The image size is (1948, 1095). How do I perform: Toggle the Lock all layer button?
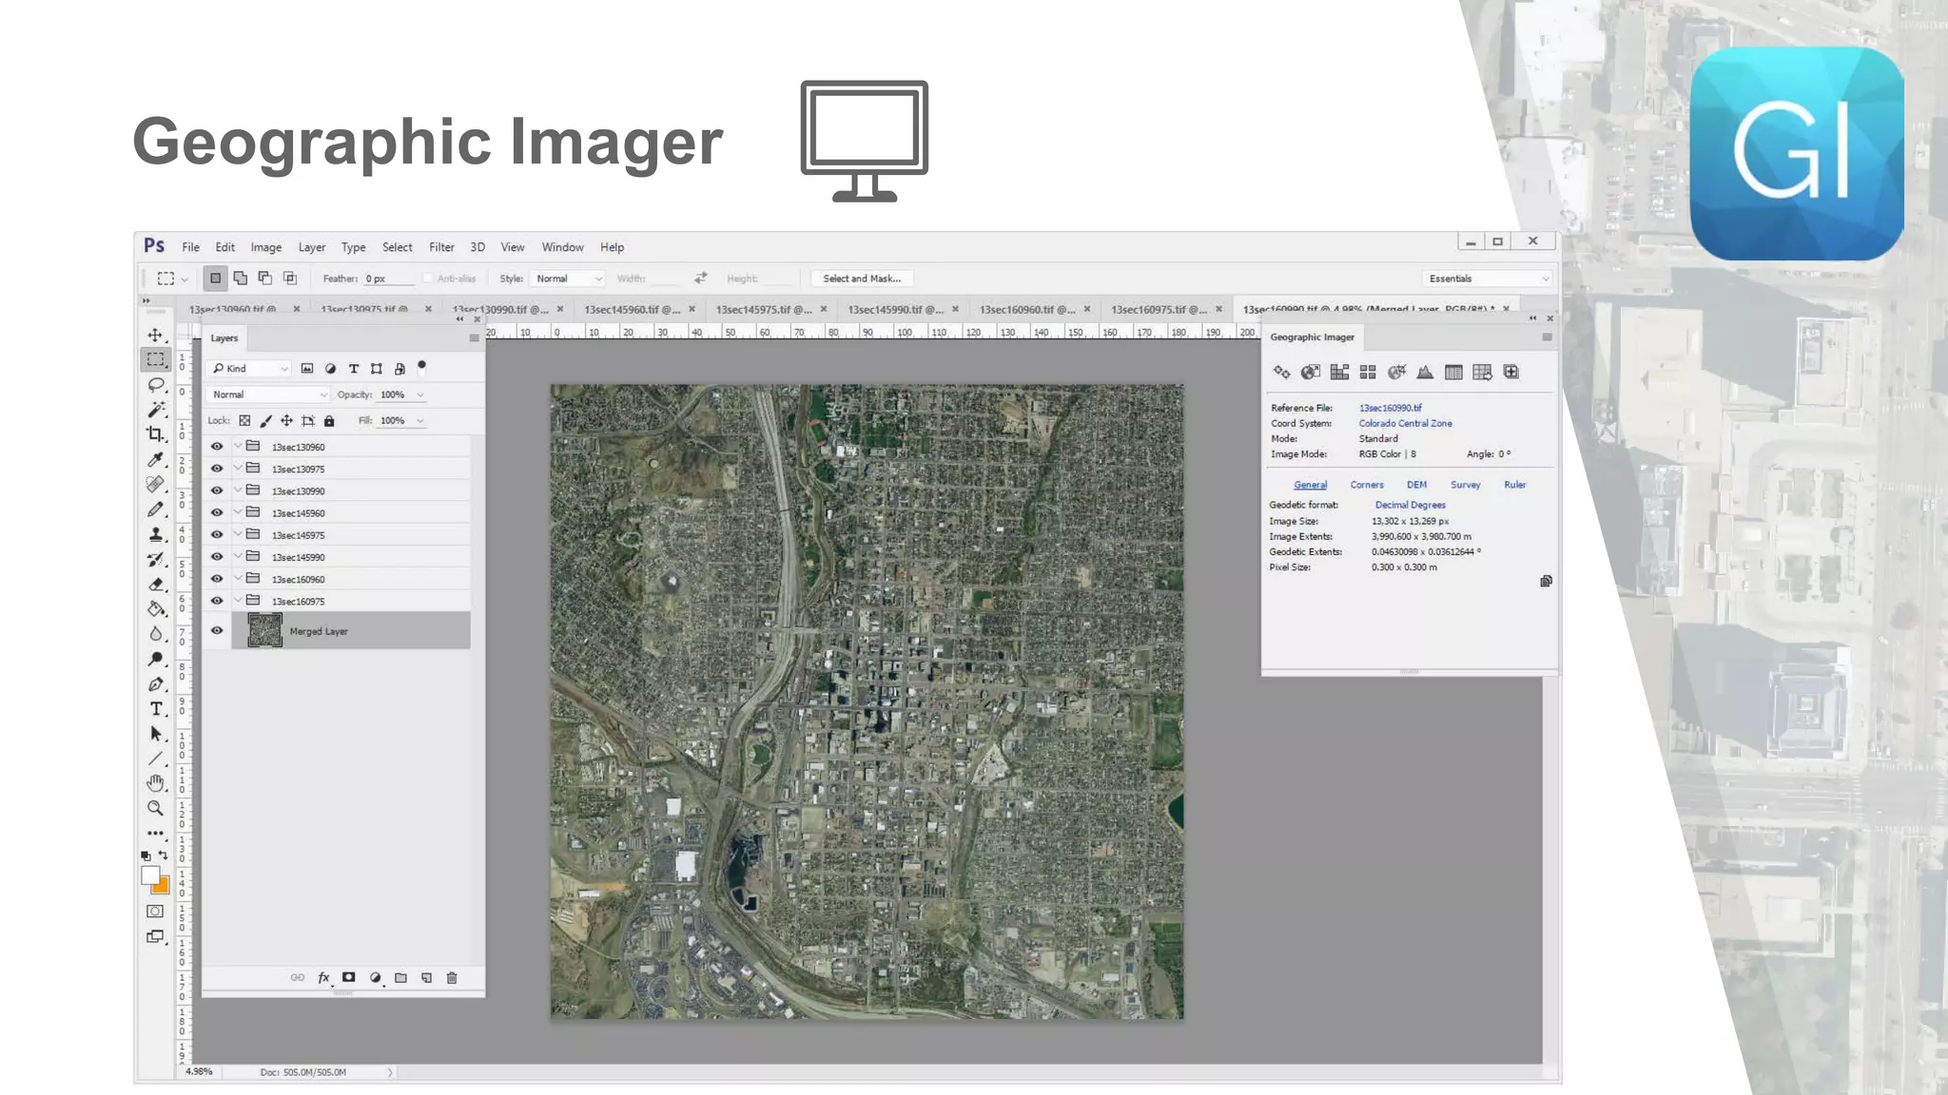click(329, 420)
